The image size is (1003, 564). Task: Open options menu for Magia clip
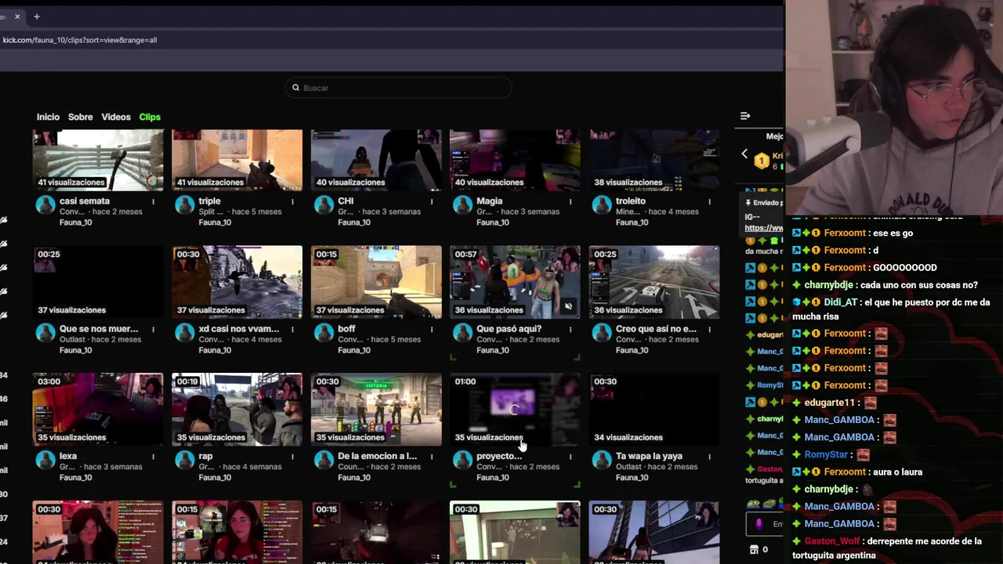[570, 201]
